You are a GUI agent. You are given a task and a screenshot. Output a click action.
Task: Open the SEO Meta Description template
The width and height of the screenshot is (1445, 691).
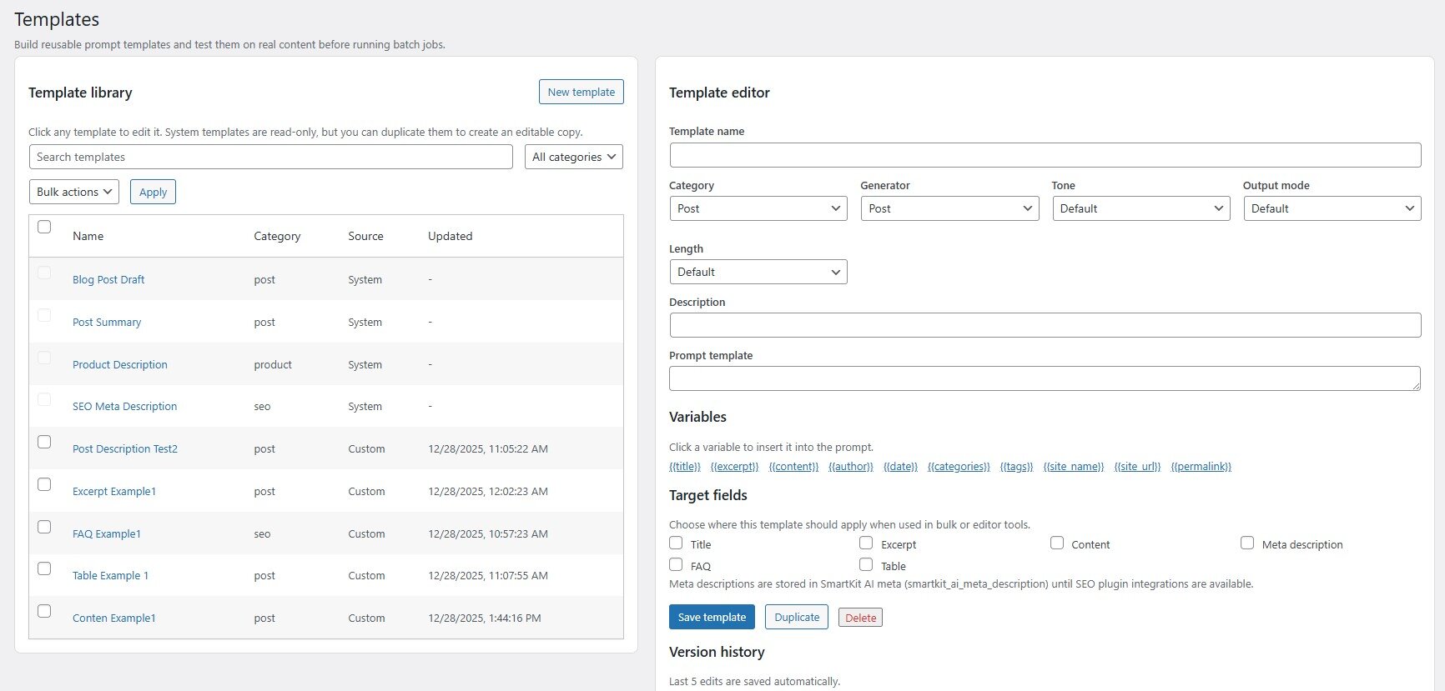click(x=124, y=407)
